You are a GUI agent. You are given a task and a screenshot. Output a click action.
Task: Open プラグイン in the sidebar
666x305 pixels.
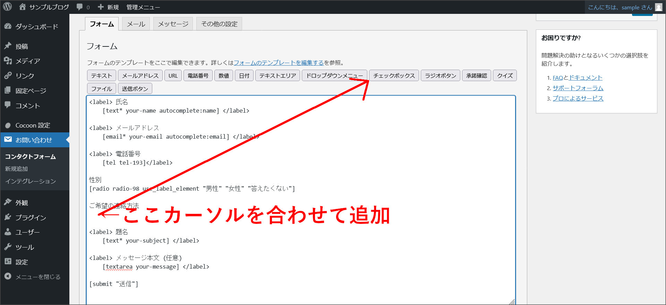(x=31, y=218)
